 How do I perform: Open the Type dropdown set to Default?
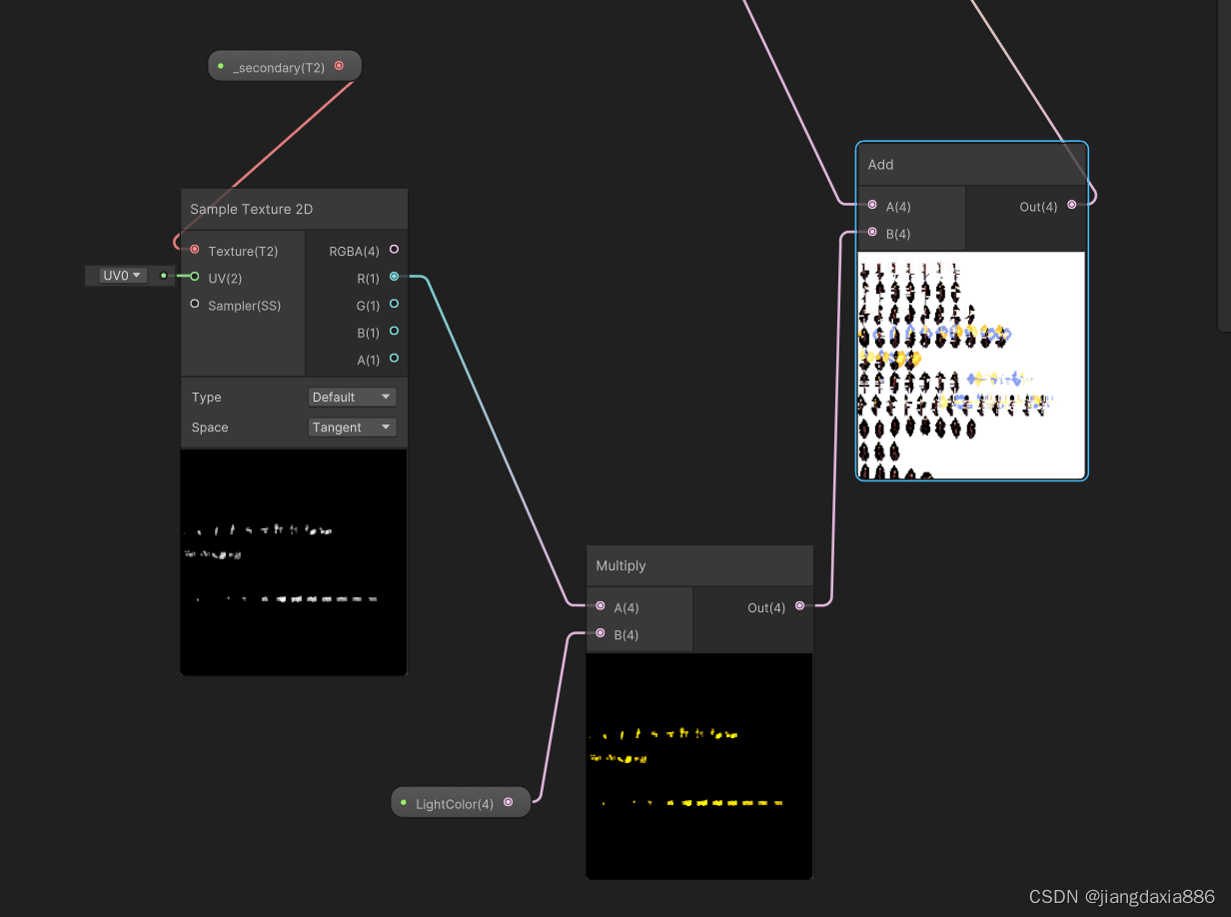click(x=353, y=398)
